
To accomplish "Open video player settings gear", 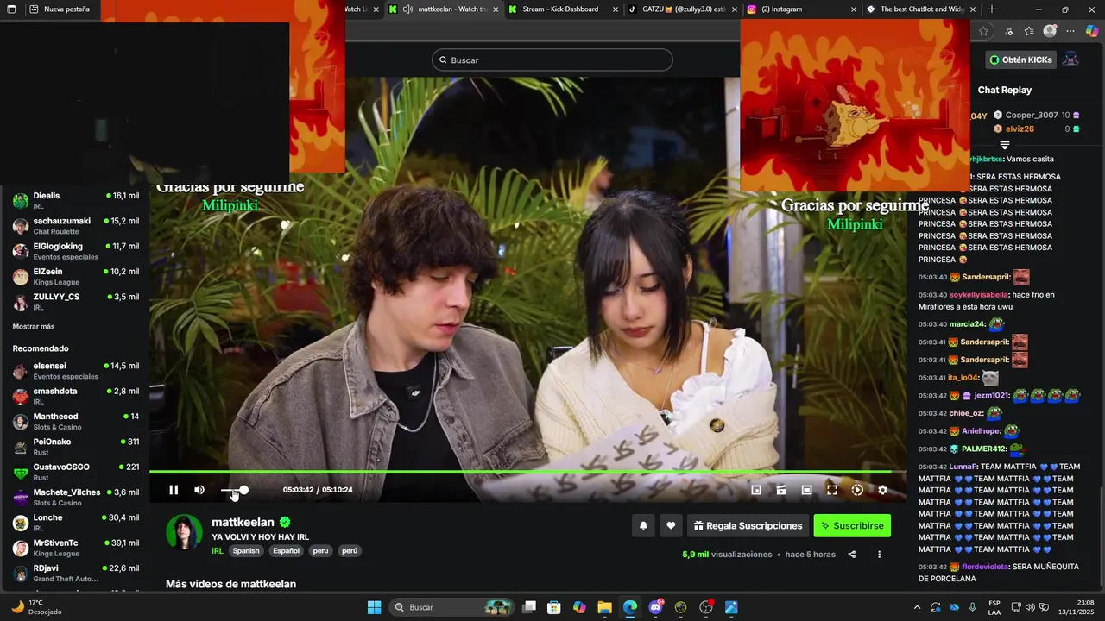I will pos(882,490).
